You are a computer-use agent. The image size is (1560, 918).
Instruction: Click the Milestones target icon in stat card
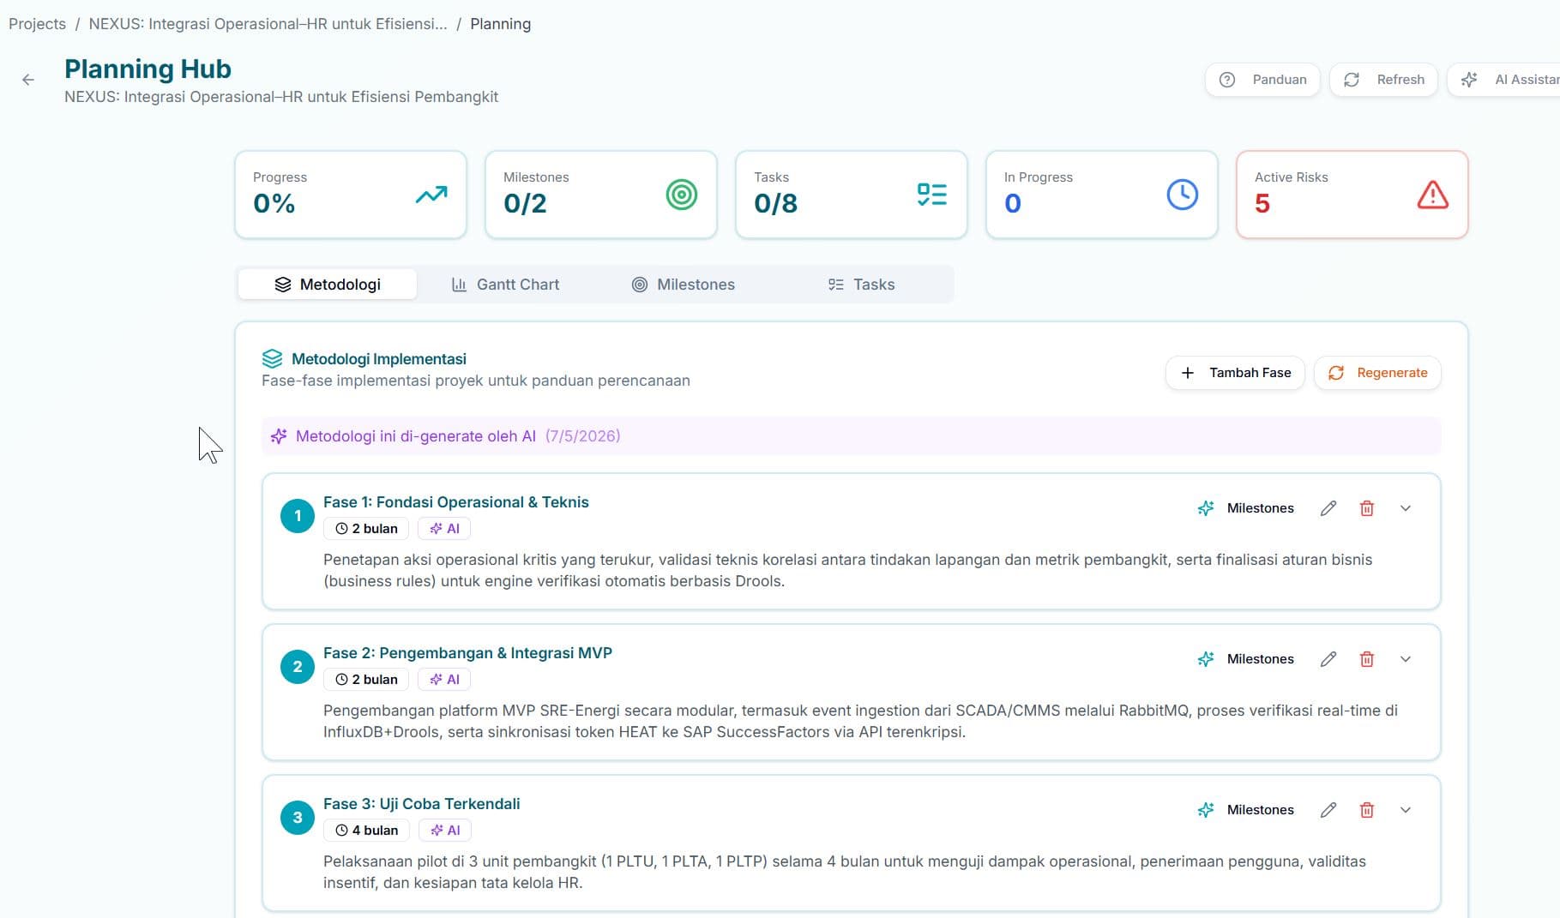click(x=682, y=195)
